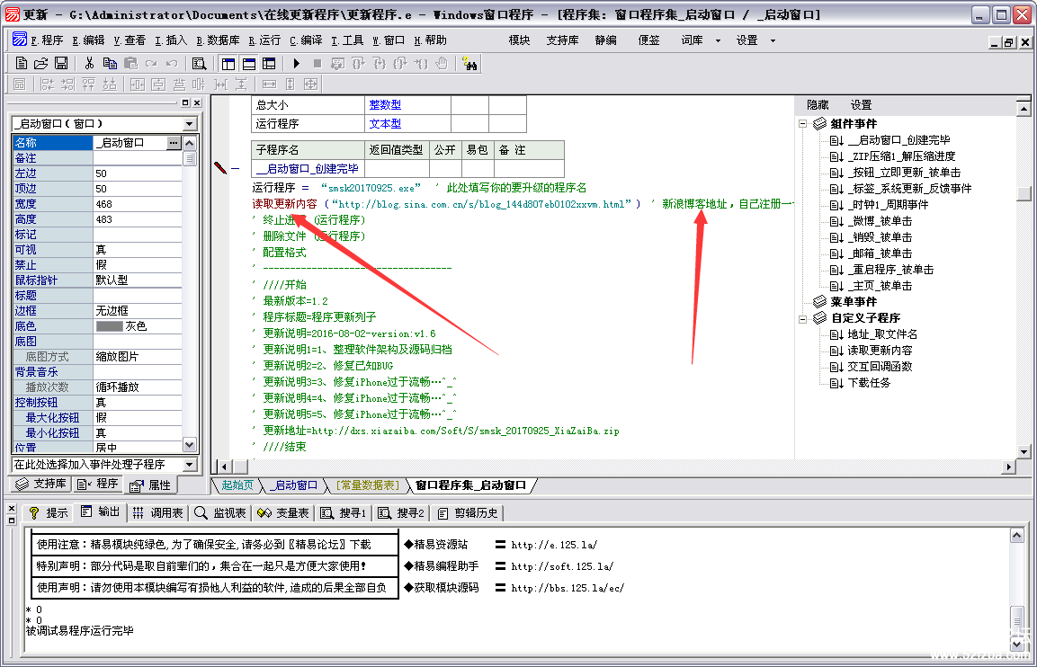Click the Copy toolbar icon
This screenshot has height=667, width=1037.
click(x=110, y=63)
